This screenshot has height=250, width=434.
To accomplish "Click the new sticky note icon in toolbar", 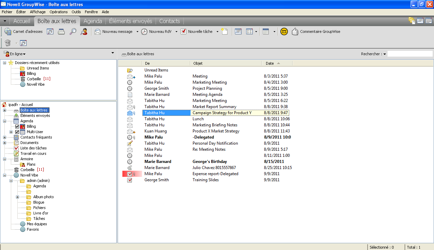I will [224, 32].
